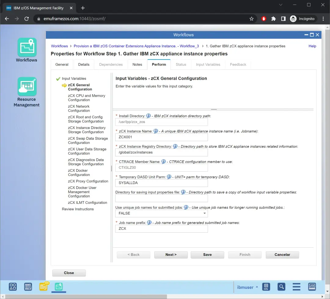Reload the page in browser
The width and height of the screenshot is (330, 299).
tap(27, 19)
